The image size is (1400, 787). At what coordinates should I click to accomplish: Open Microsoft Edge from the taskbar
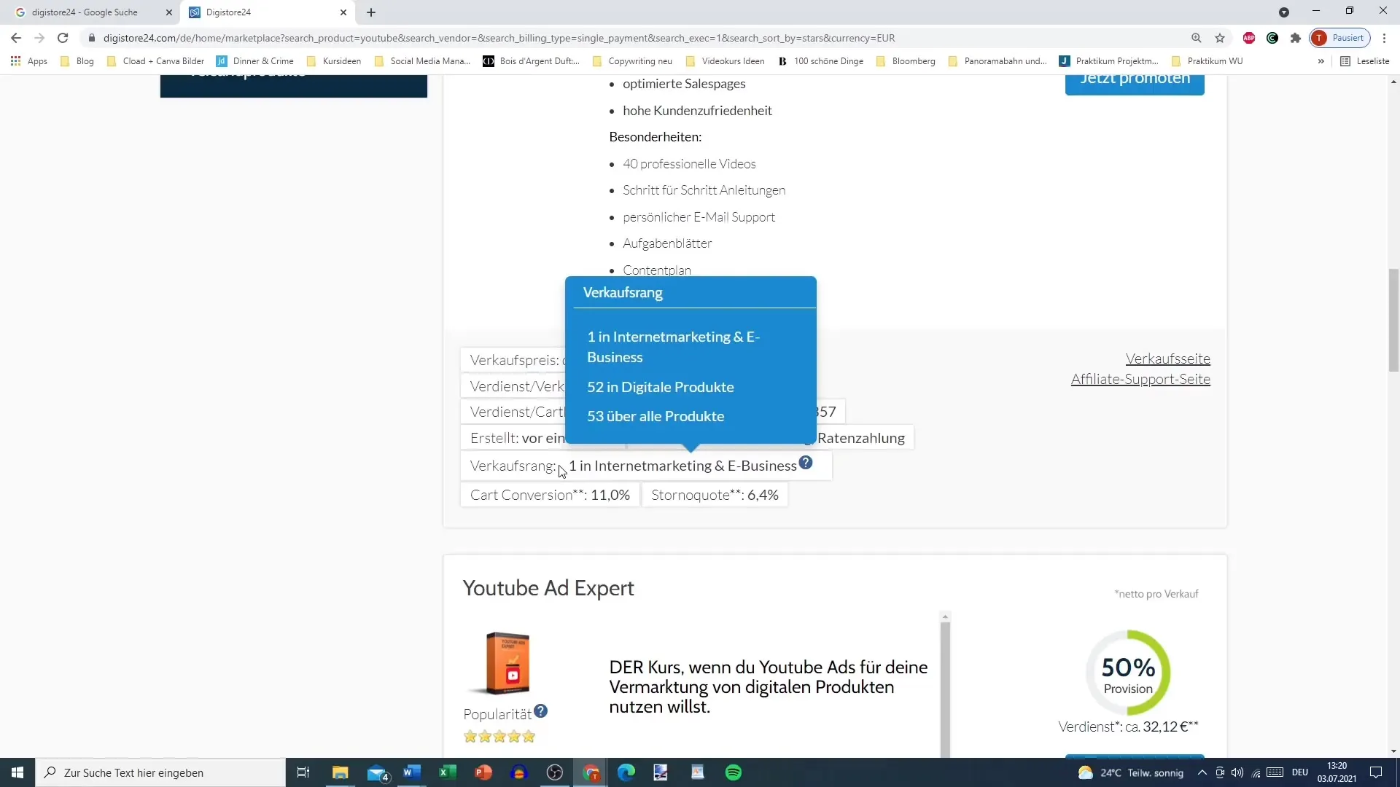coord(626,772)
